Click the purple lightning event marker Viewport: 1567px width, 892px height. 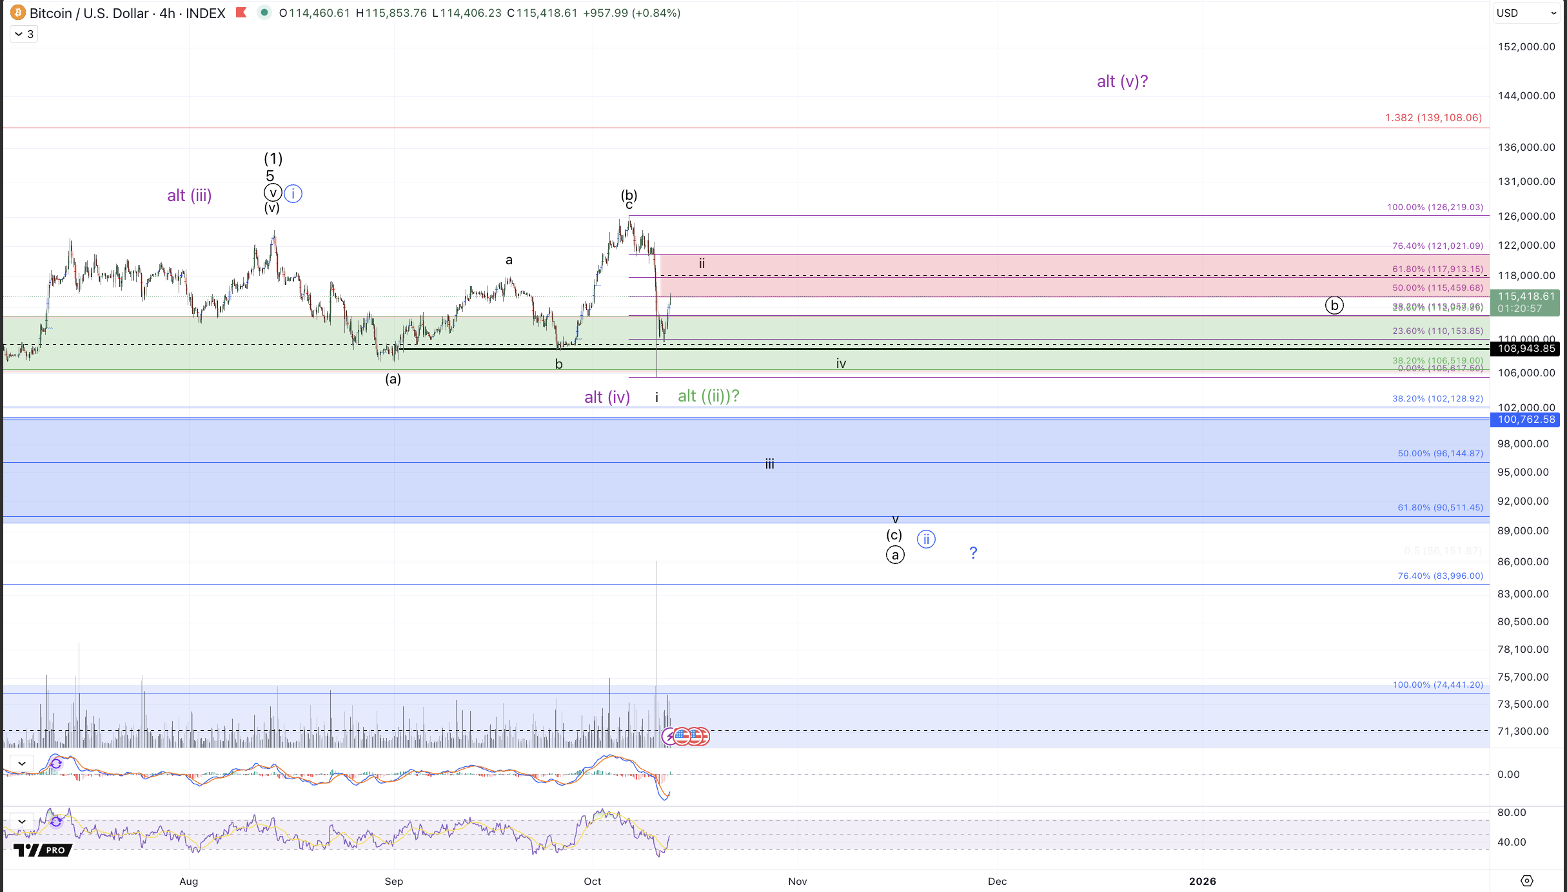(x=670, y=735)
